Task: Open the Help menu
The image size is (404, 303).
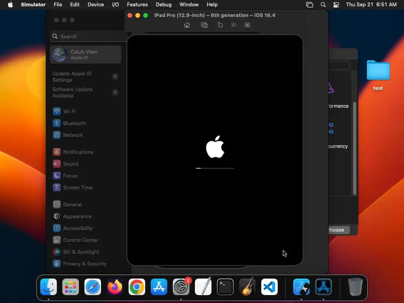Action: (212, 5)
